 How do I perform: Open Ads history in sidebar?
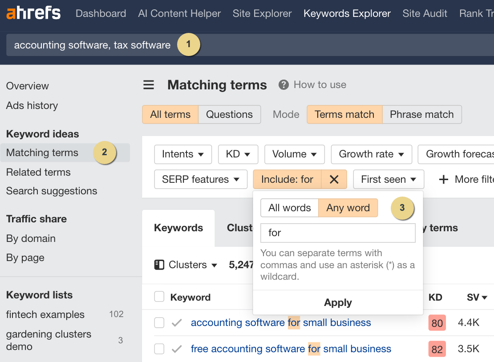pos(32,105)
